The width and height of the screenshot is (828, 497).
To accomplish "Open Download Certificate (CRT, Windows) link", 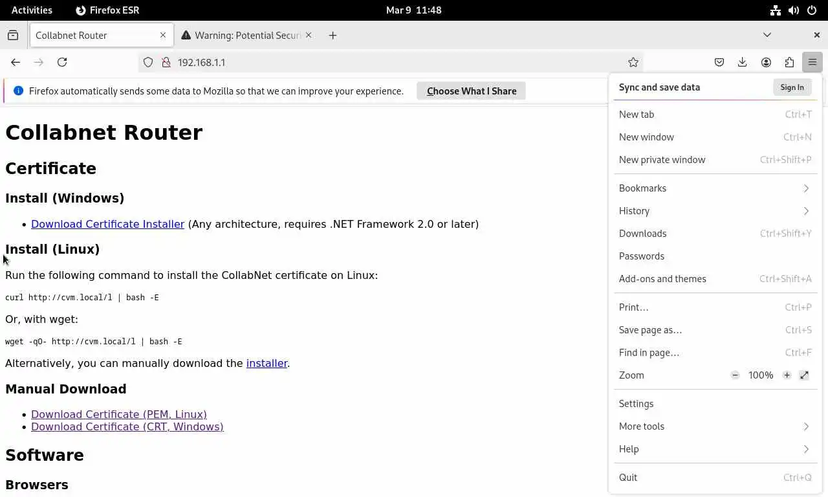I will click(x=127, y=426).
